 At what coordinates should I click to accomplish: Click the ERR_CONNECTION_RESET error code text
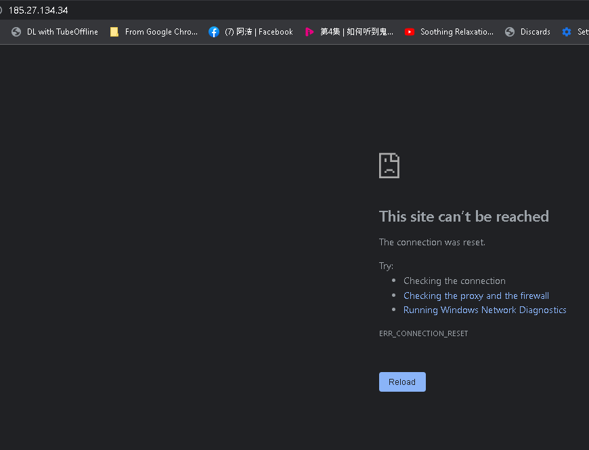423,333
